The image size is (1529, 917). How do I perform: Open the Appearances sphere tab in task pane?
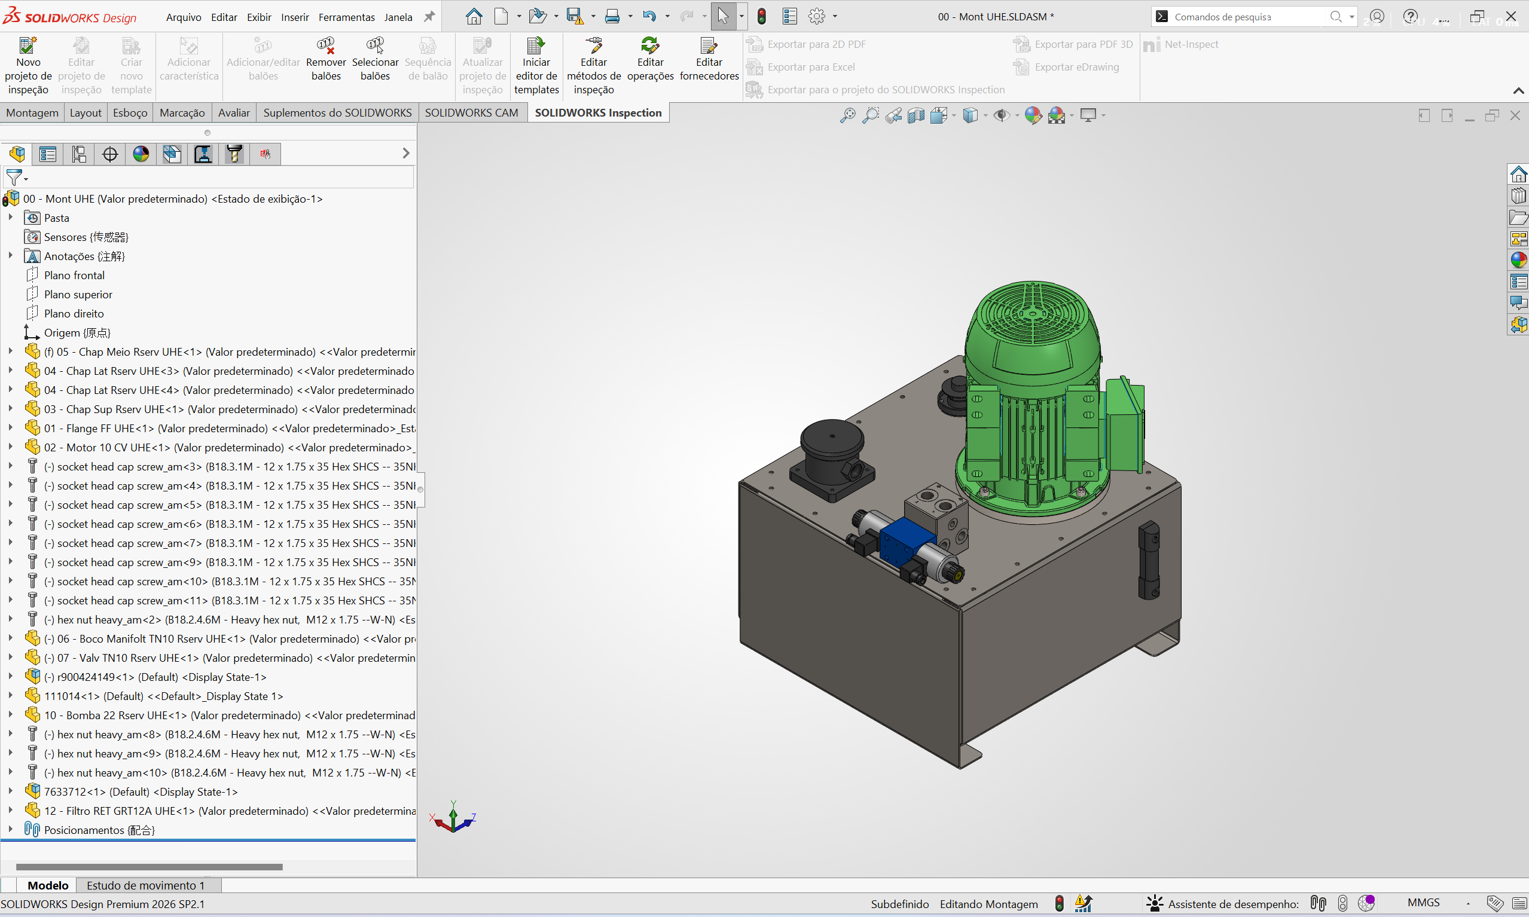pyautogui.click(x=1518, y=259)
